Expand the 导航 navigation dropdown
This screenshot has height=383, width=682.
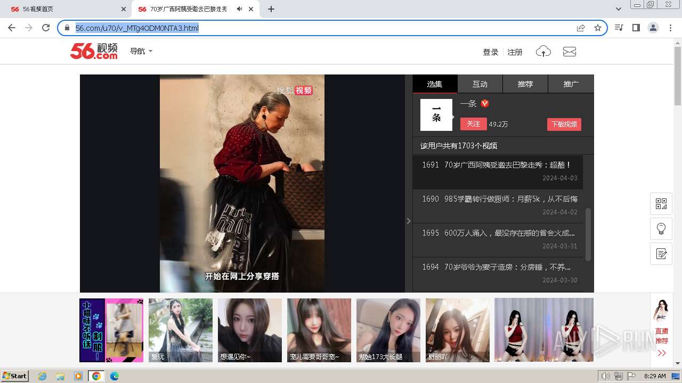141,51
